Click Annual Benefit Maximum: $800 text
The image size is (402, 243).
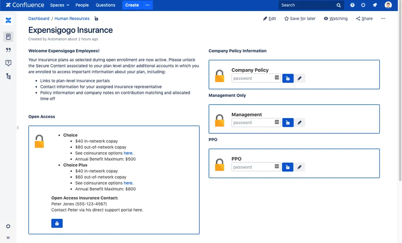click(x=106, y=189)
